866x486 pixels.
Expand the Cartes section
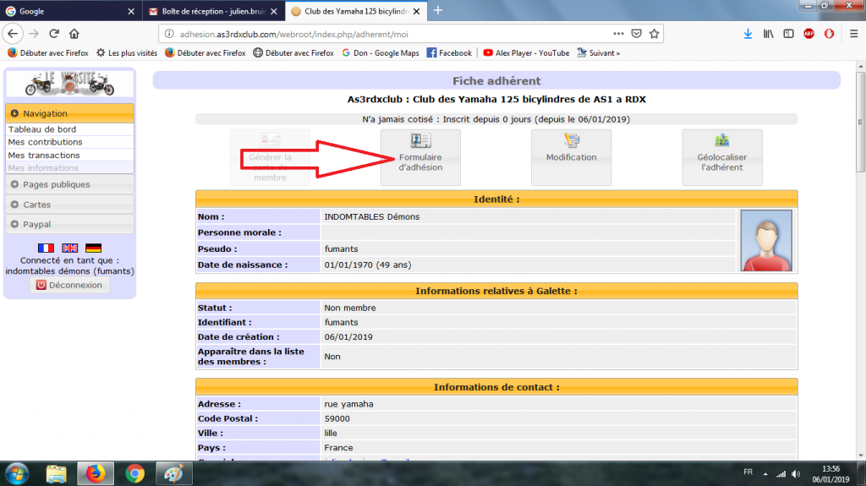[69, 205]
